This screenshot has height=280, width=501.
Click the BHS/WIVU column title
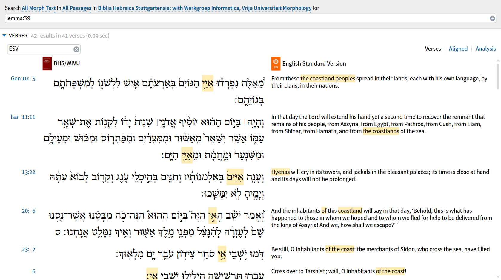[67, 63]
